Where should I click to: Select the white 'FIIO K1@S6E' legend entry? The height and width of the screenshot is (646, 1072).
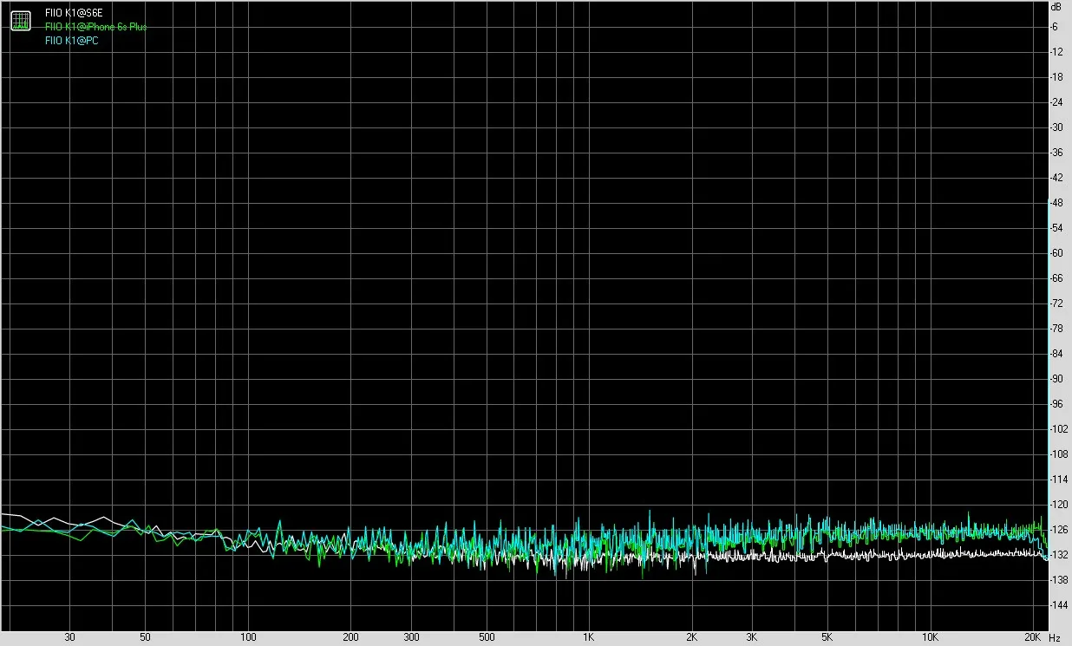[x=74, y=14]
